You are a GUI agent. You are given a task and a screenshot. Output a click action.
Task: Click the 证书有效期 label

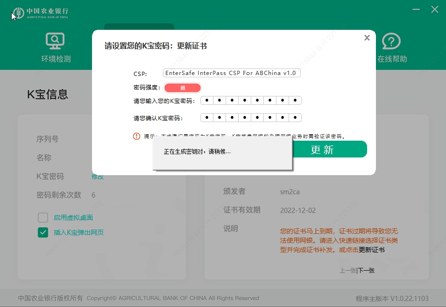[242, 210]
